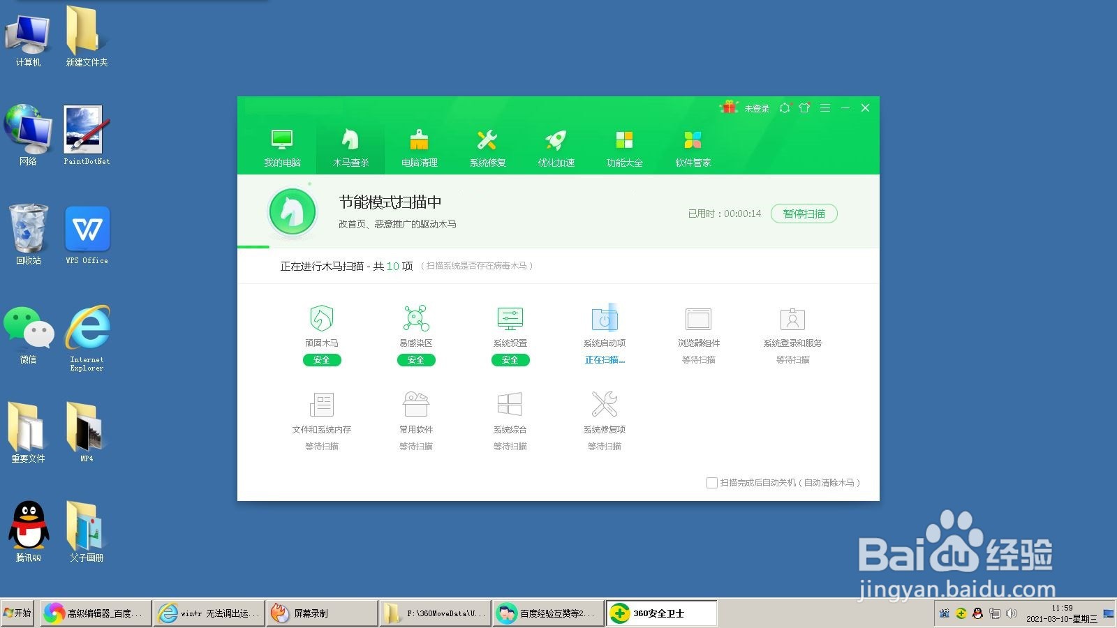Select the 父子画册 desktop folder
This screenshot has width=1117, height=628.
click(x=87, y=532)
